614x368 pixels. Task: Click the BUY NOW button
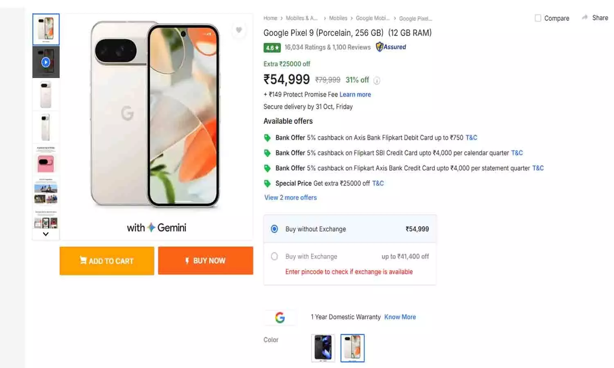(205, 260)
